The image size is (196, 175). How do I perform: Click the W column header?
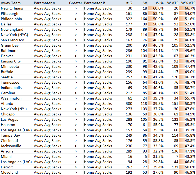140,3
